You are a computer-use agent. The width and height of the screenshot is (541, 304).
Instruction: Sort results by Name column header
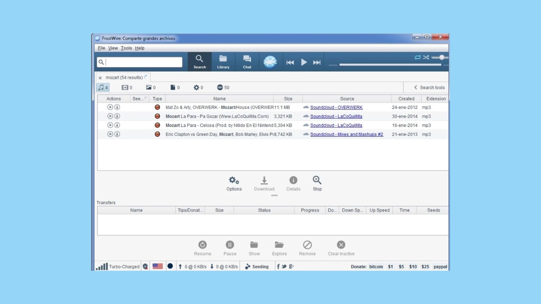pos(219,99)
